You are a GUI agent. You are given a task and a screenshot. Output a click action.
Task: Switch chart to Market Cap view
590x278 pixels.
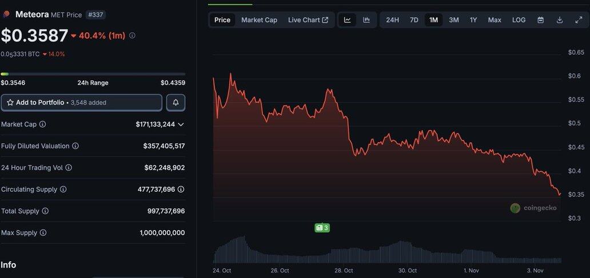(x=259, y=20)
